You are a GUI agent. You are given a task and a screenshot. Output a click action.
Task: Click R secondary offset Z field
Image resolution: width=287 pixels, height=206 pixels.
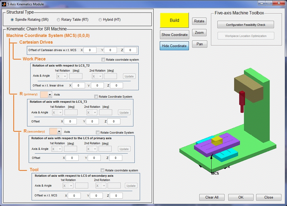pos(116,158)
